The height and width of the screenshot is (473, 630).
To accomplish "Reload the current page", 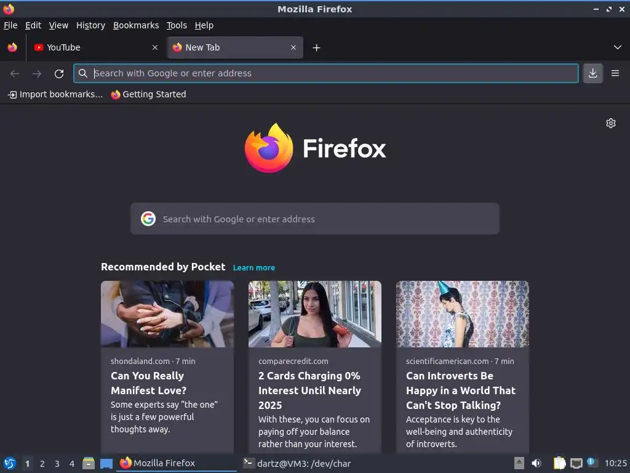I will [x=59, y=74].
